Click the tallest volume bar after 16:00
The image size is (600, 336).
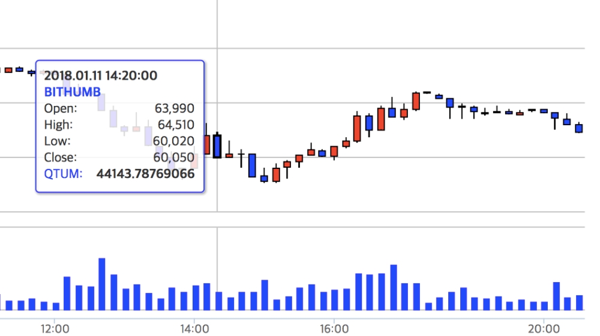pyautogui.click(x=394, y=287)
